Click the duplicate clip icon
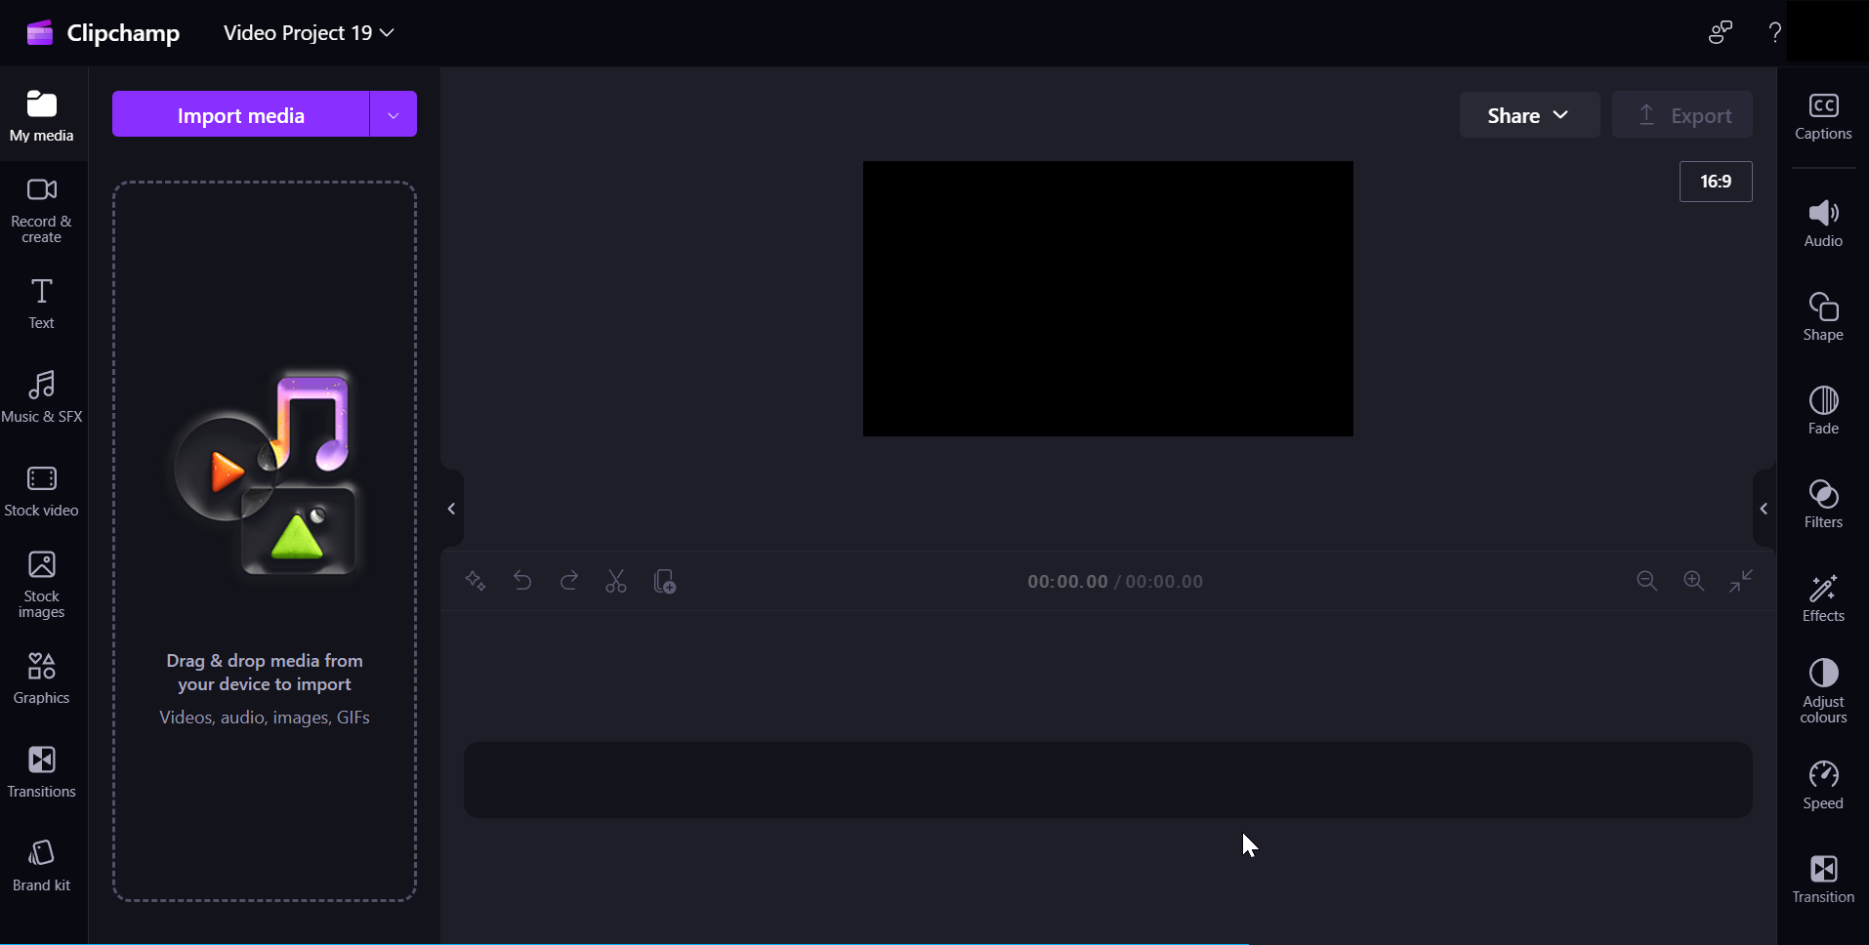The height and width of the screenshot is (945, 1869). pos(664,582)
